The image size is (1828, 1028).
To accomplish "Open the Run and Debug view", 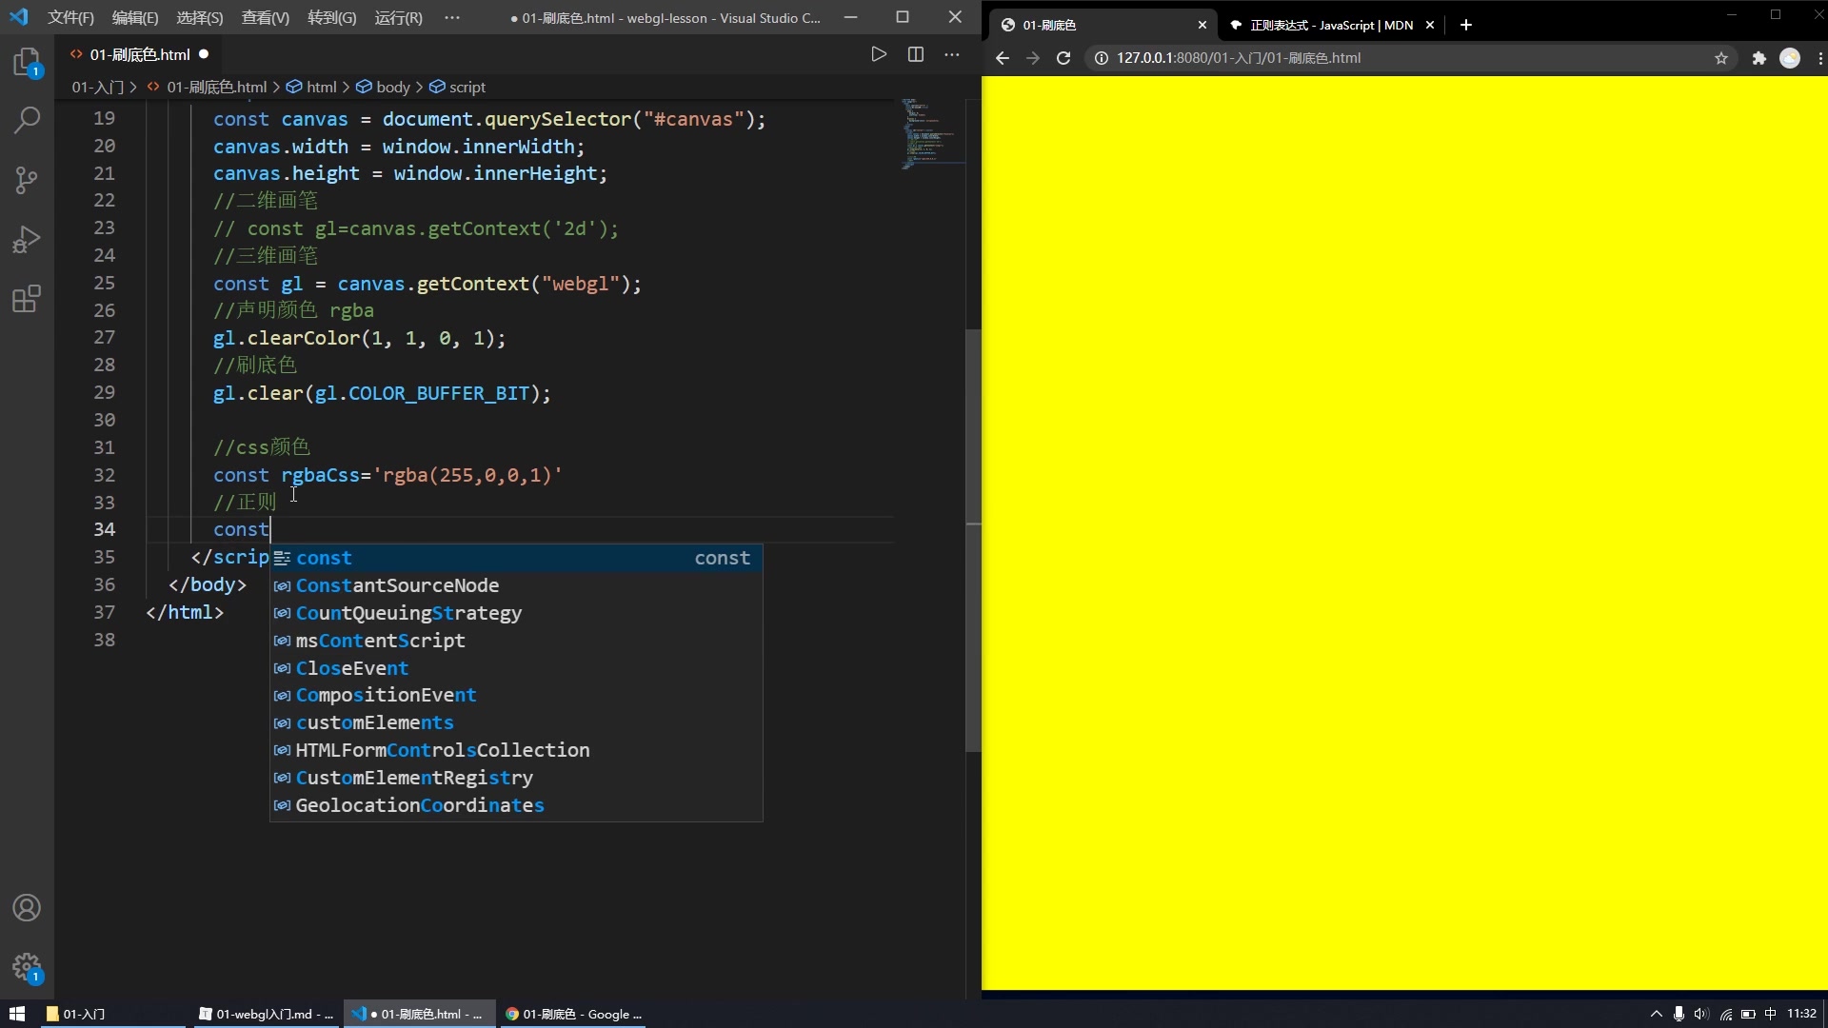I will pos(27,240).
